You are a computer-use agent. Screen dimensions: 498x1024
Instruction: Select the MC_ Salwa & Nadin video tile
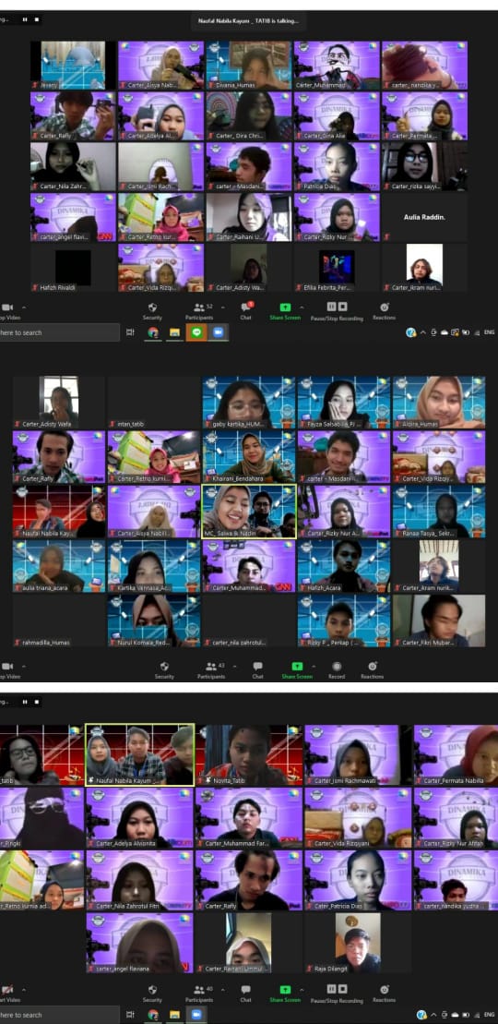[249, 511]
